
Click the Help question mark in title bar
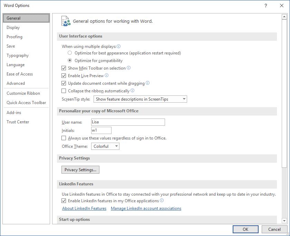point(265,6)
